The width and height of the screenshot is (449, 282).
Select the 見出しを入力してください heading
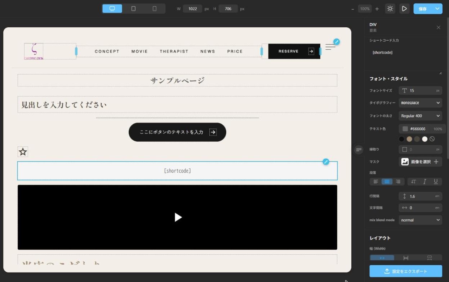(x=177, y=104)
